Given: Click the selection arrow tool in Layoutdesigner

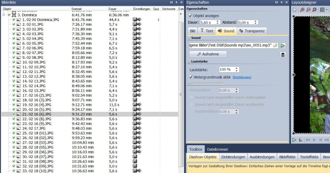Looking at the screenshot, I should 295,10.
